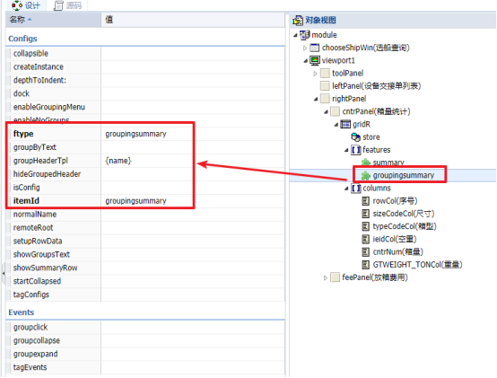
Task: Sort by the 名称 column header
Action: point(53,20)
